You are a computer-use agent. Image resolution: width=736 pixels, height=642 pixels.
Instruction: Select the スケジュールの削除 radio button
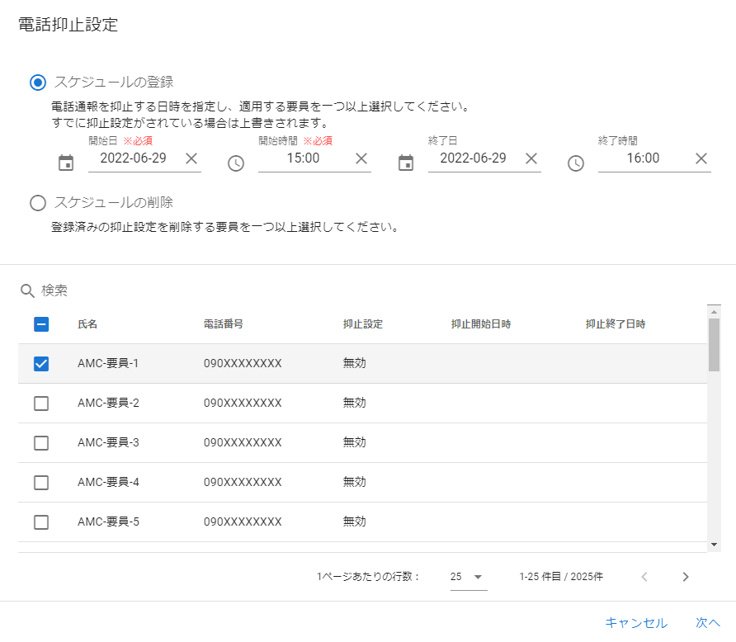pyautogui.click(x=35, y=203)
